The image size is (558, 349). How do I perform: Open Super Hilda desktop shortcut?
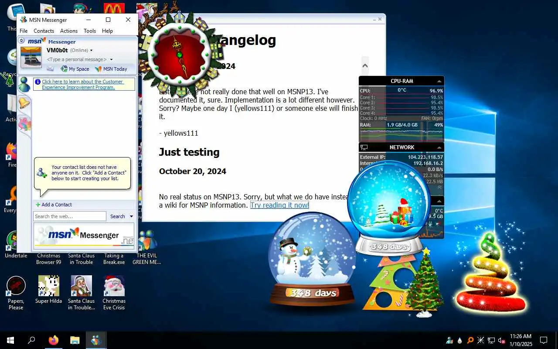pyautogui.click(x=48, y=290)
